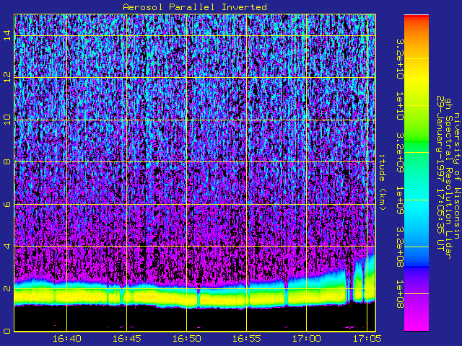Viewport: 462px width, 346px height.
Task: Click the top 3.2e+10 colorbar label
Action: (x=400, y=59)
